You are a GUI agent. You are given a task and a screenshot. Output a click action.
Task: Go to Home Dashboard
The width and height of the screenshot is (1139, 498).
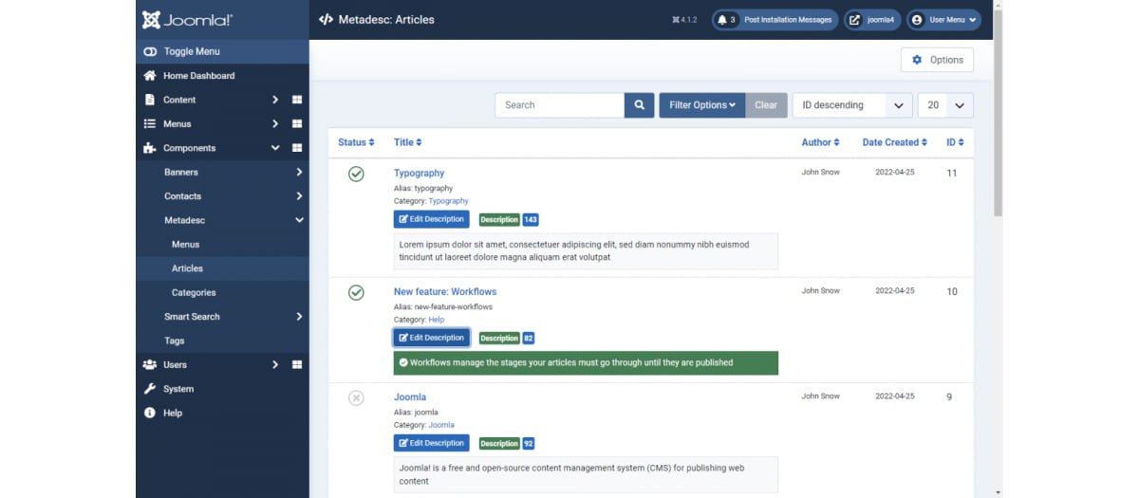click(x=222, y=76)
